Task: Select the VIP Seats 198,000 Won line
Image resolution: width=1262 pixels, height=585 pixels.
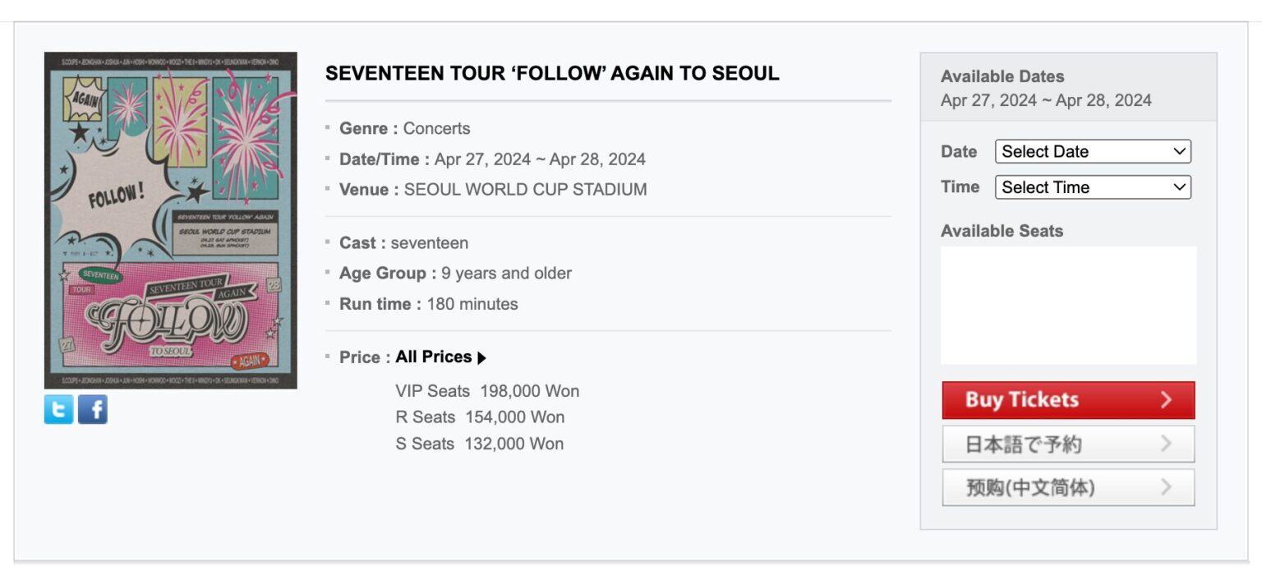Action: [x=487, y=391]
